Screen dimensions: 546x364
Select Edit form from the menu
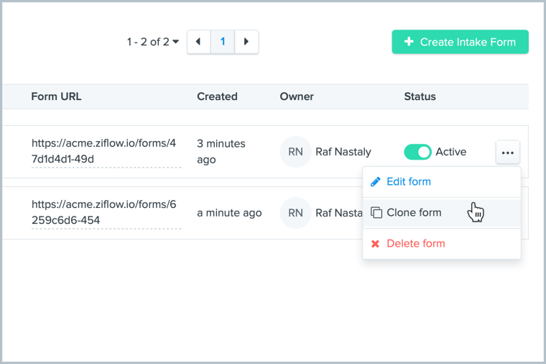pos(408,182)
